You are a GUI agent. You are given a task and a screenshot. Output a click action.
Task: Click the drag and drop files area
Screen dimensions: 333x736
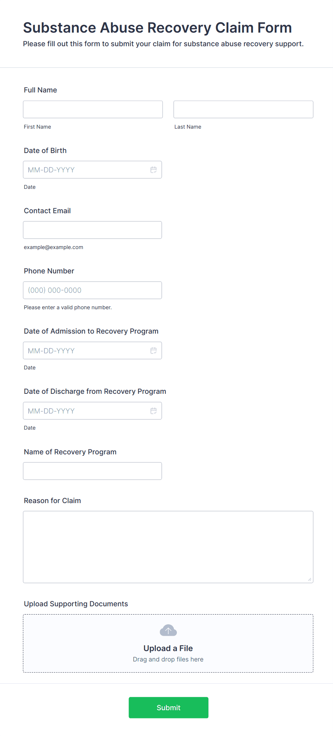(x=168, y=644)
